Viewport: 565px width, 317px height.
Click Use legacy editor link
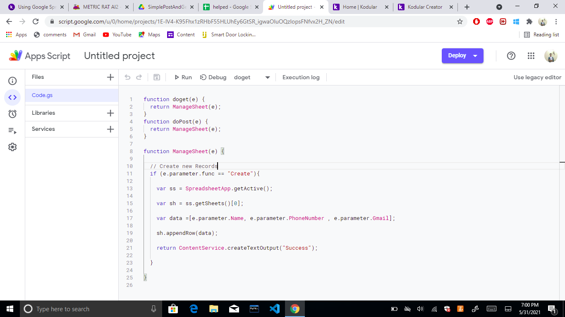[537, 77]
